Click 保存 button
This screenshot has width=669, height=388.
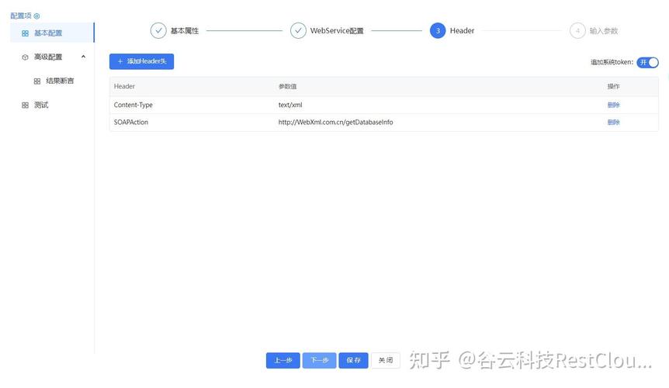(353, 360)
